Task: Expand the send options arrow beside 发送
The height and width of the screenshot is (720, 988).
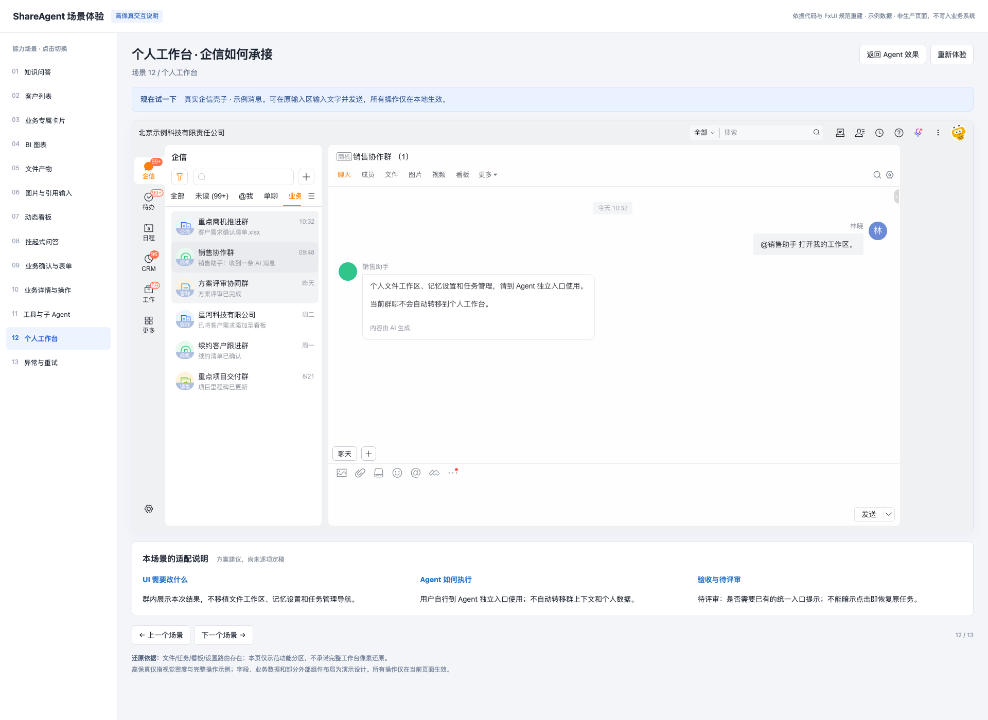Action: 889,514
